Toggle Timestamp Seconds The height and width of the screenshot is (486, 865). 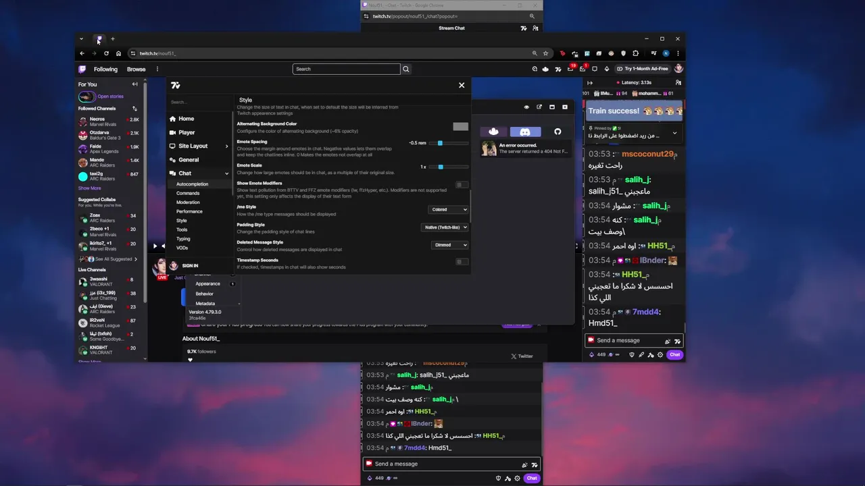click(x=461, y=262)
